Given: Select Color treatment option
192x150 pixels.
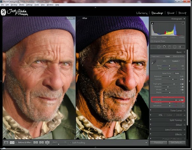Looking at the screenshot, I should [168, 56].
